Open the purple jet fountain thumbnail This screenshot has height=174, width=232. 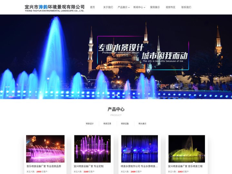point(92,149)
